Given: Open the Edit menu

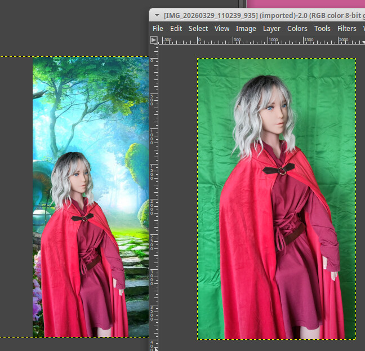Looking at the screenshot, I should tap(176, 29).
